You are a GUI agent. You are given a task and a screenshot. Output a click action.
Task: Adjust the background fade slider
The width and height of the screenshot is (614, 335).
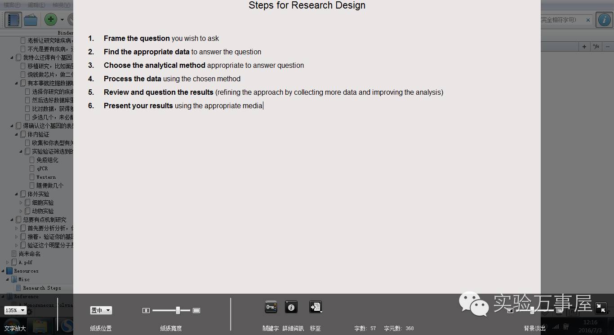tap(532, 310)
